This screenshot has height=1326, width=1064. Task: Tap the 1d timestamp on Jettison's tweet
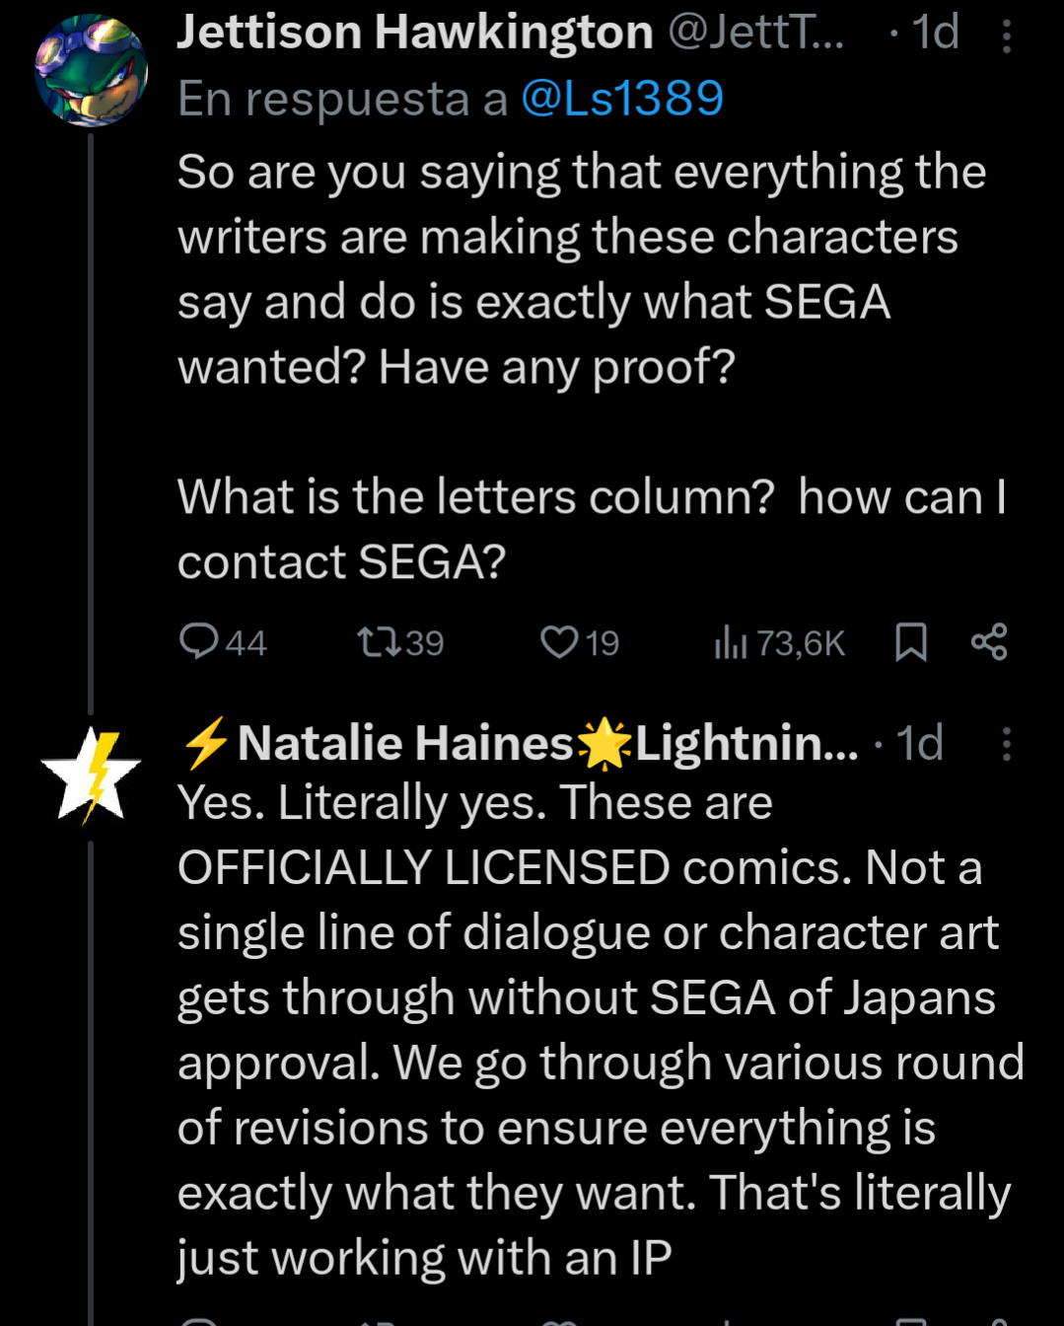(934, 33)
